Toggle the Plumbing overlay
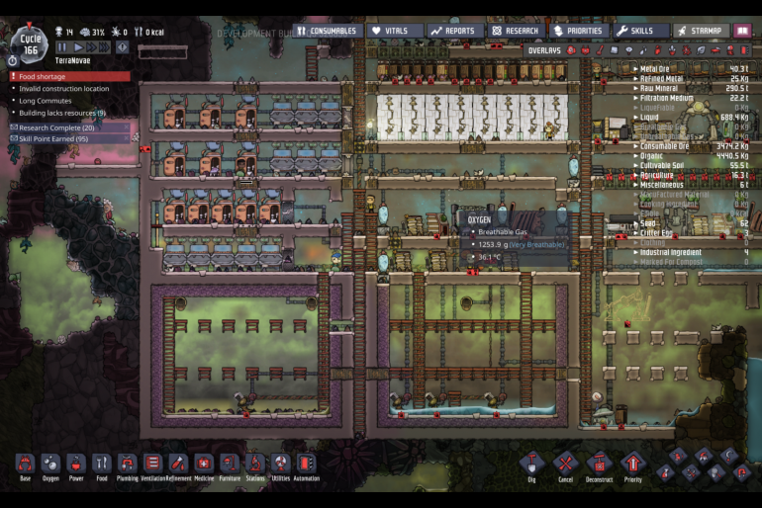This screenshot has height=508, width=762. [643, 50]
